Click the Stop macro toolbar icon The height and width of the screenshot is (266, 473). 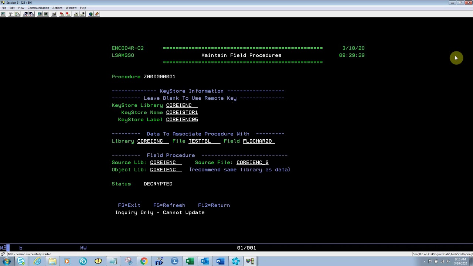click(68, 14)
